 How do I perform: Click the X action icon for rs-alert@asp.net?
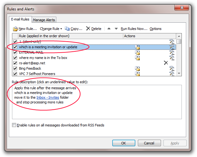pyautogui.click(x=166, y=63)
